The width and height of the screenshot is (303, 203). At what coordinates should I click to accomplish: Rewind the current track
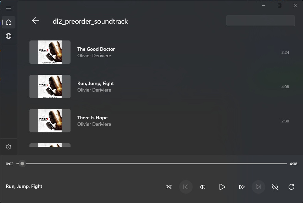pyautogui.click(x=203, y=187)
